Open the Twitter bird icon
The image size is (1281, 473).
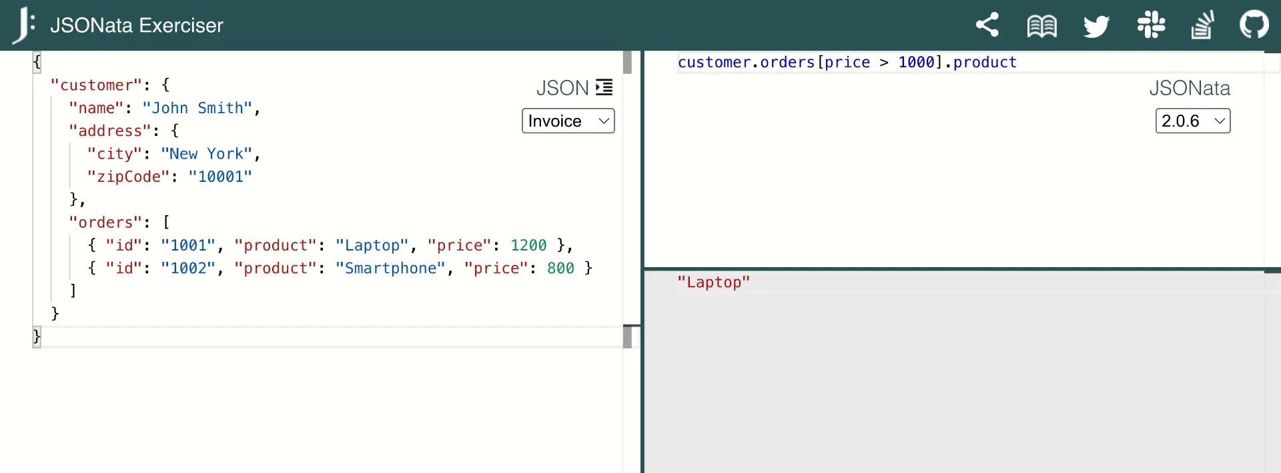[1096, 27]
